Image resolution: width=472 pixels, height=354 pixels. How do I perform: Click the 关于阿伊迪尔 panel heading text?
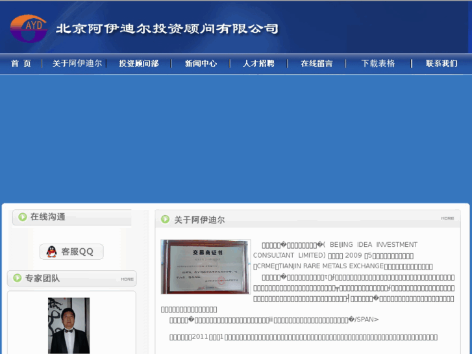pyautogui.click(x=199, y=220)
